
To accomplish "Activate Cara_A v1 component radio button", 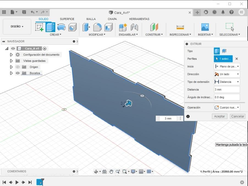I will (45, 48).
